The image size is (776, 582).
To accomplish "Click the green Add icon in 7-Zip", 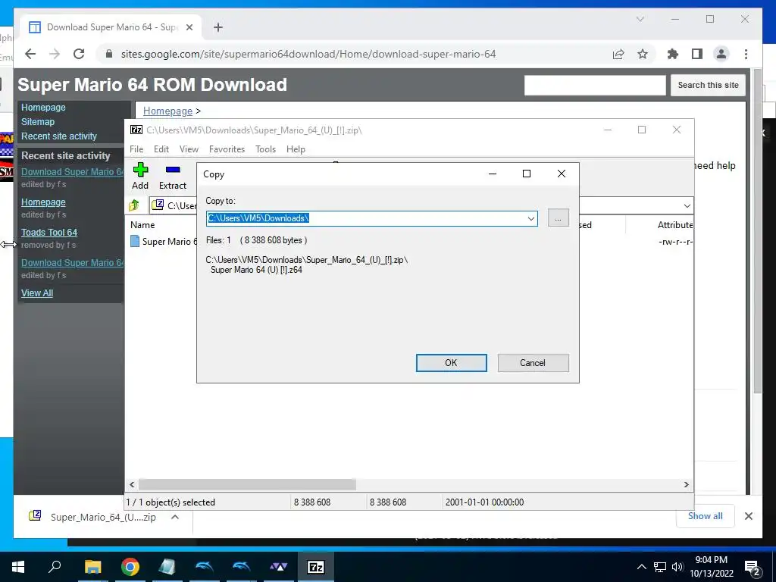I will click(x=140, y=170).
